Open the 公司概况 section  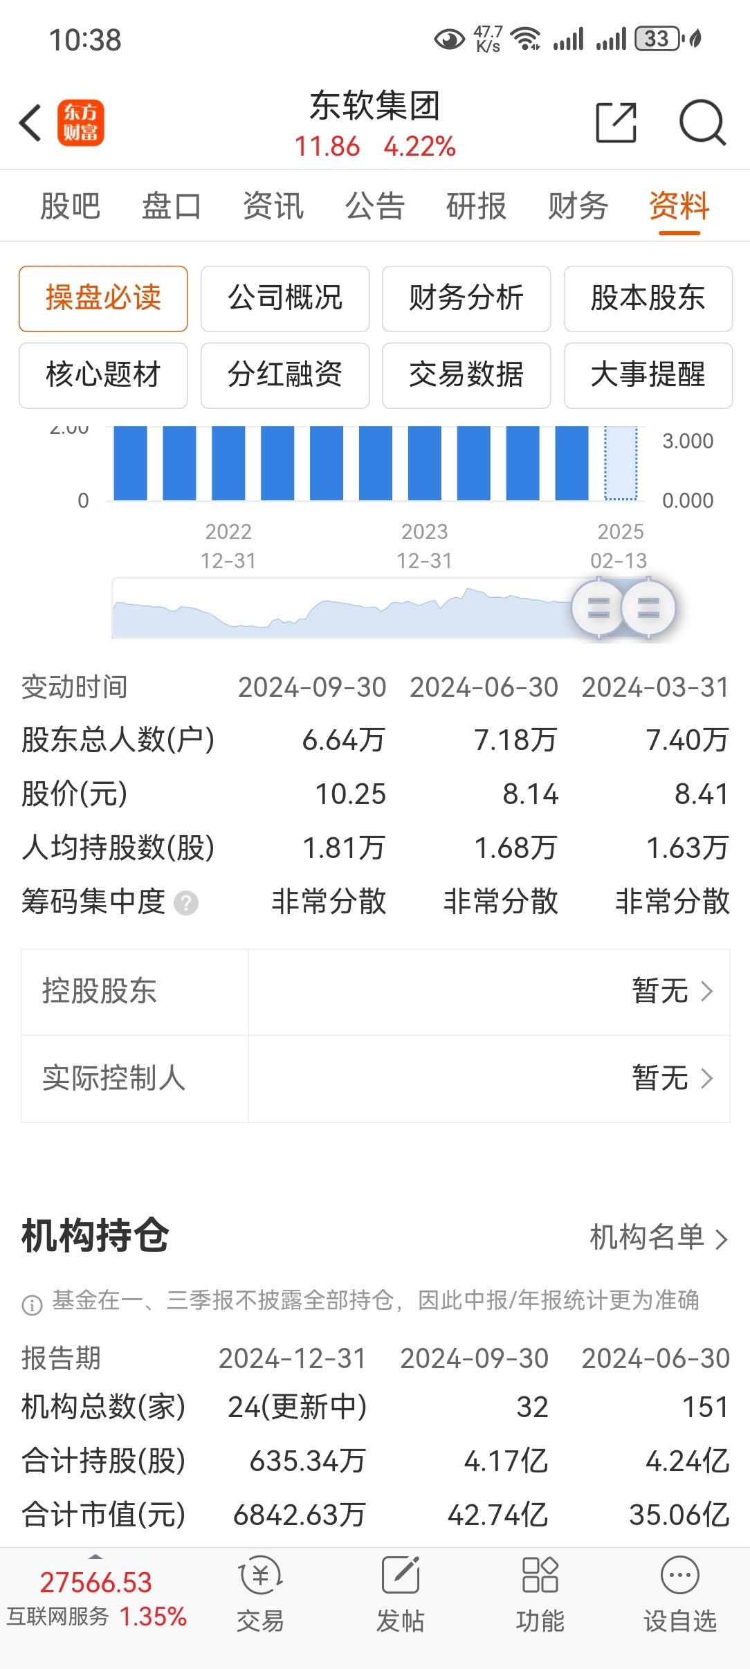[x=285, y=299]
